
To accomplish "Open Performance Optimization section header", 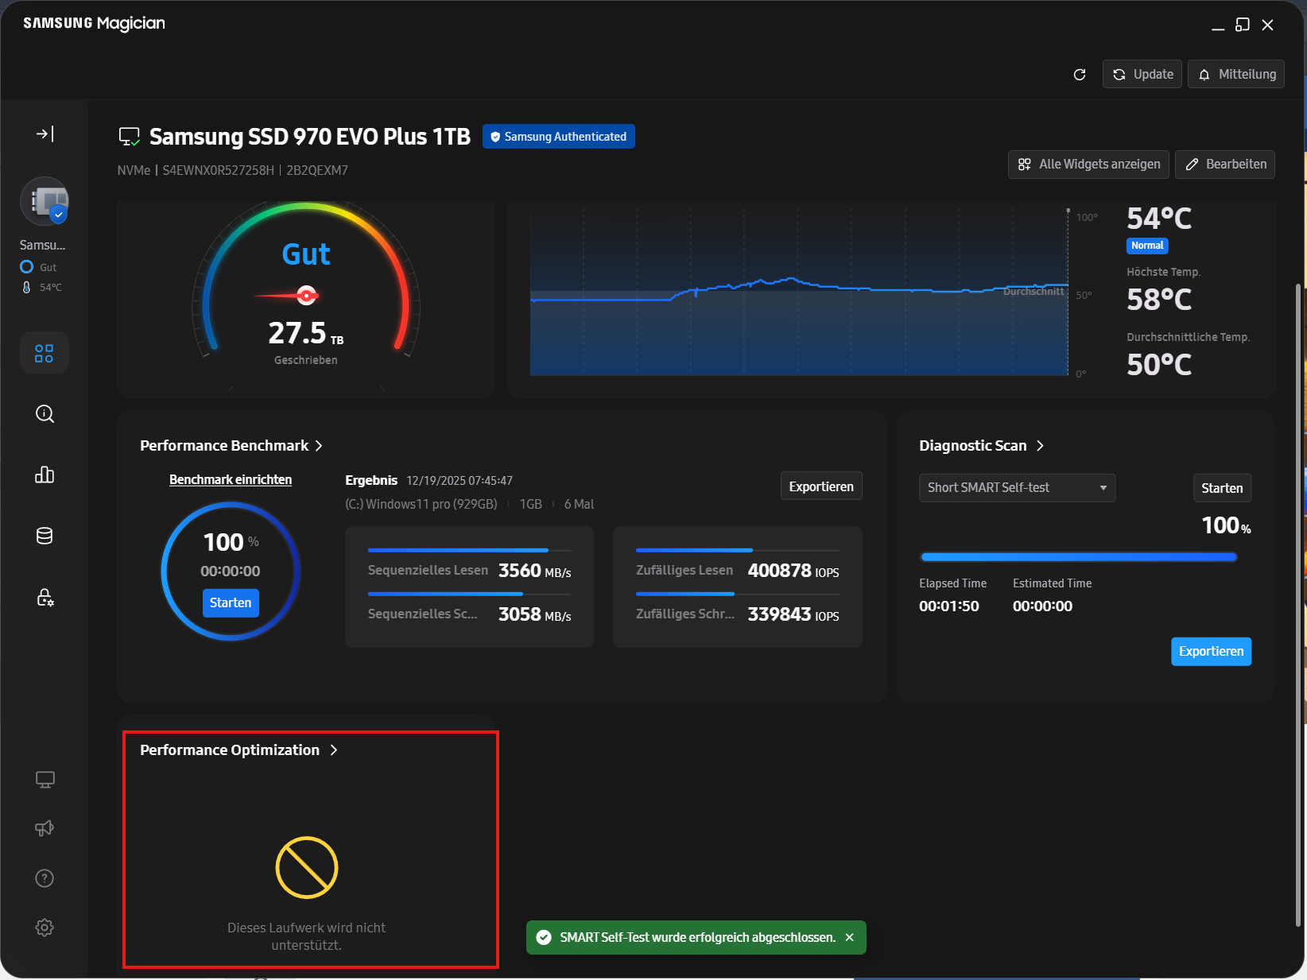I will (x=239, y=750).
